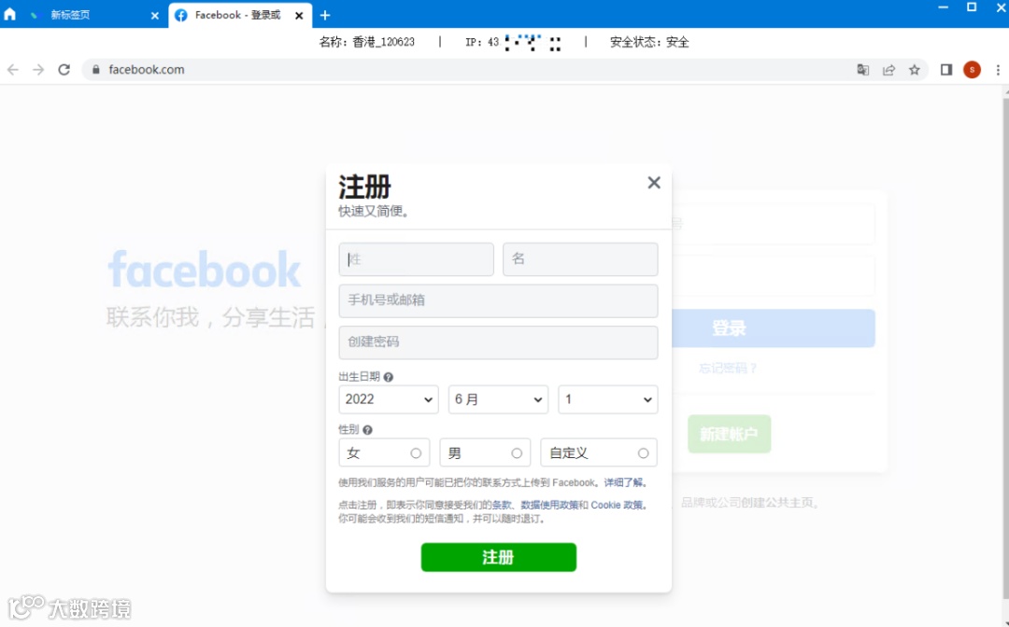Image resolution: width=1009 pixels, height=627 pixels.
Task: Select the 女 gender radio button
Action: pos(416,453)
